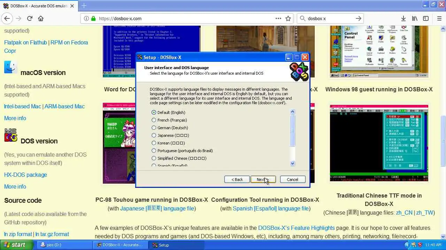Image resolution: width=446 pixels, height=250 pixels.
Task: Open More info under DOS version
Action: pyautogui.click(x=15, y=186)
